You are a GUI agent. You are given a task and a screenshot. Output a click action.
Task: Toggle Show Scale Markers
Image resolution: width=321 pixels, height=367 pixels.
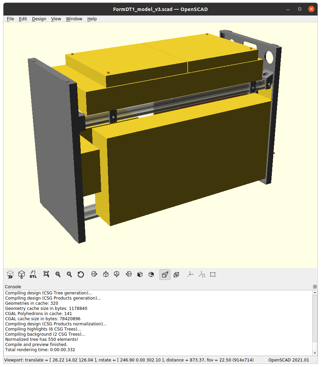(201, 274)
